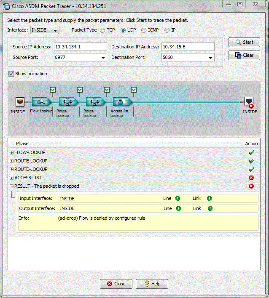Click the Destination IP Address field
Screen dimensions: 269x298
pyautogui.click(x=188, y=47)
